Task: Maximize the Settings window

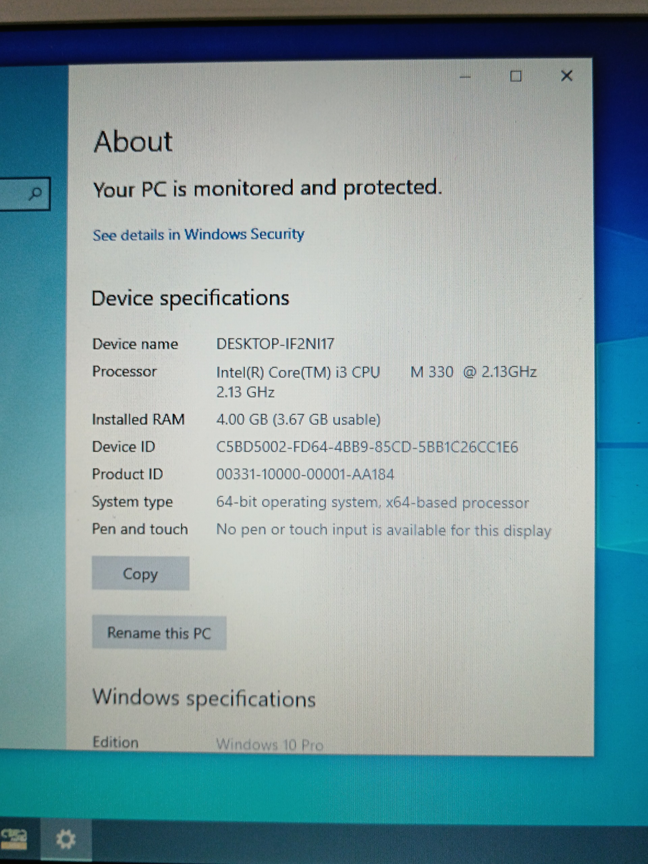Action: [516, 76]
